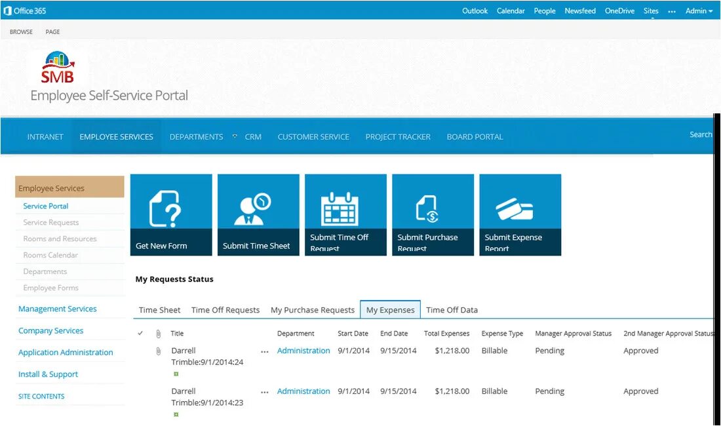This screenshot has width=721, height=426.
Task: Sort by the Start Date column header
Action: pyautogui.click(x=353, y=333)
